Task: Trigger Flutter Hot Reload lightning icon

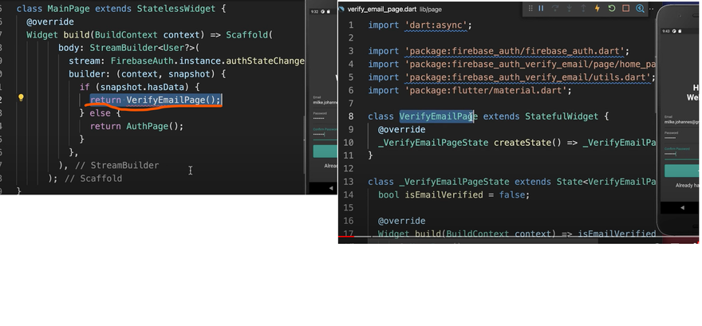Action: tap(597, 9)
